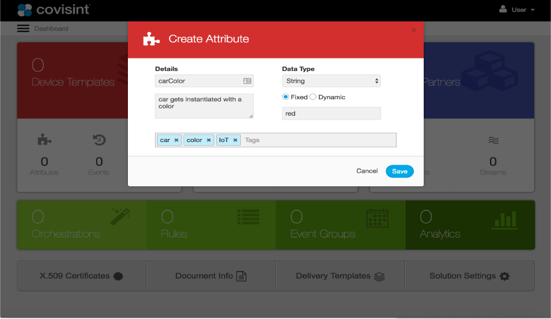Click the fixed value field 'red'
Screen dimensions: 551x319
coord(331,113)
